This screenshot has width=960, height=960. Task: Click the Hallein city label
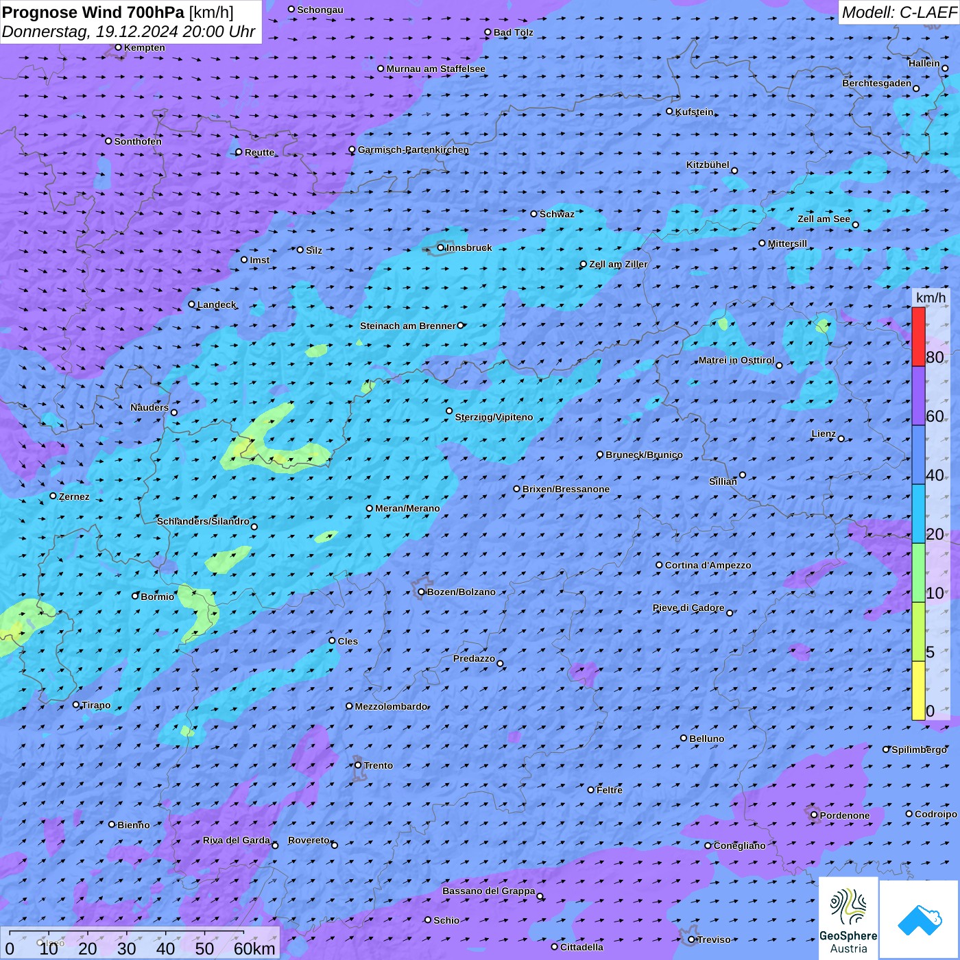pos(924,63)
